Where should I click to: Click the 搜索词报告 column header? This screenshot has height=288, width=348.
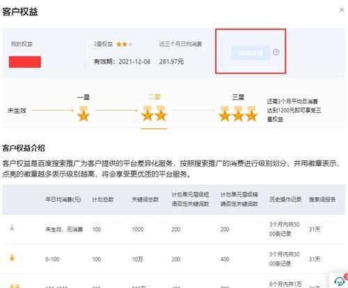pyautogui.click(x=322, y=199)
